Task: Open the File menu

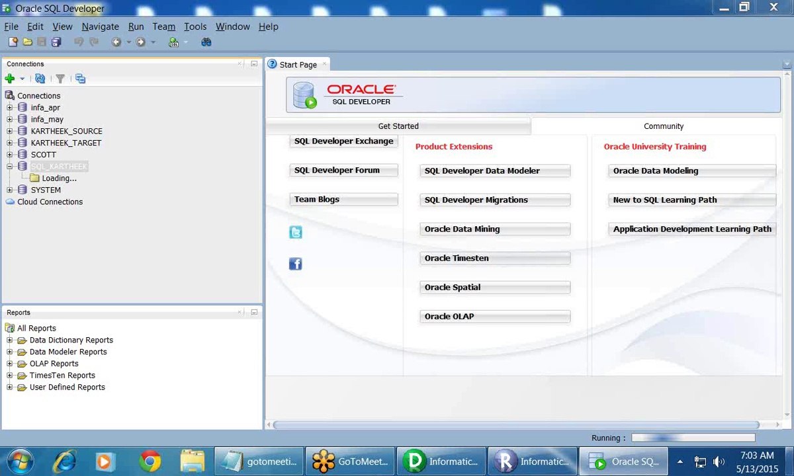Action: coord(11,26)
